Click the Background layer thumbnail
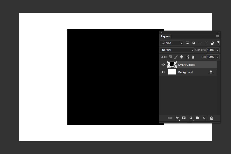 pyautogui.click(x=172, y=72)
